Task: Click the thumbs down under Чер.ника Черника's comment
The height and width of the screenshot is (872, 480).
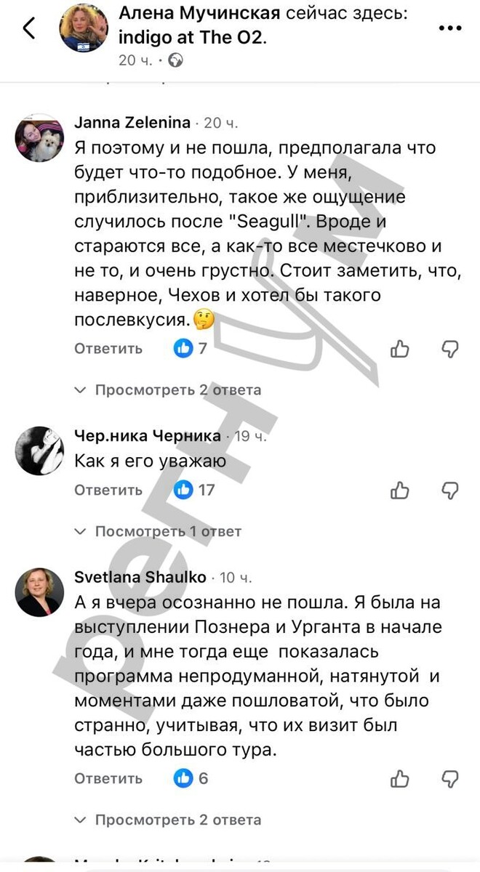Action: (449, 490)
